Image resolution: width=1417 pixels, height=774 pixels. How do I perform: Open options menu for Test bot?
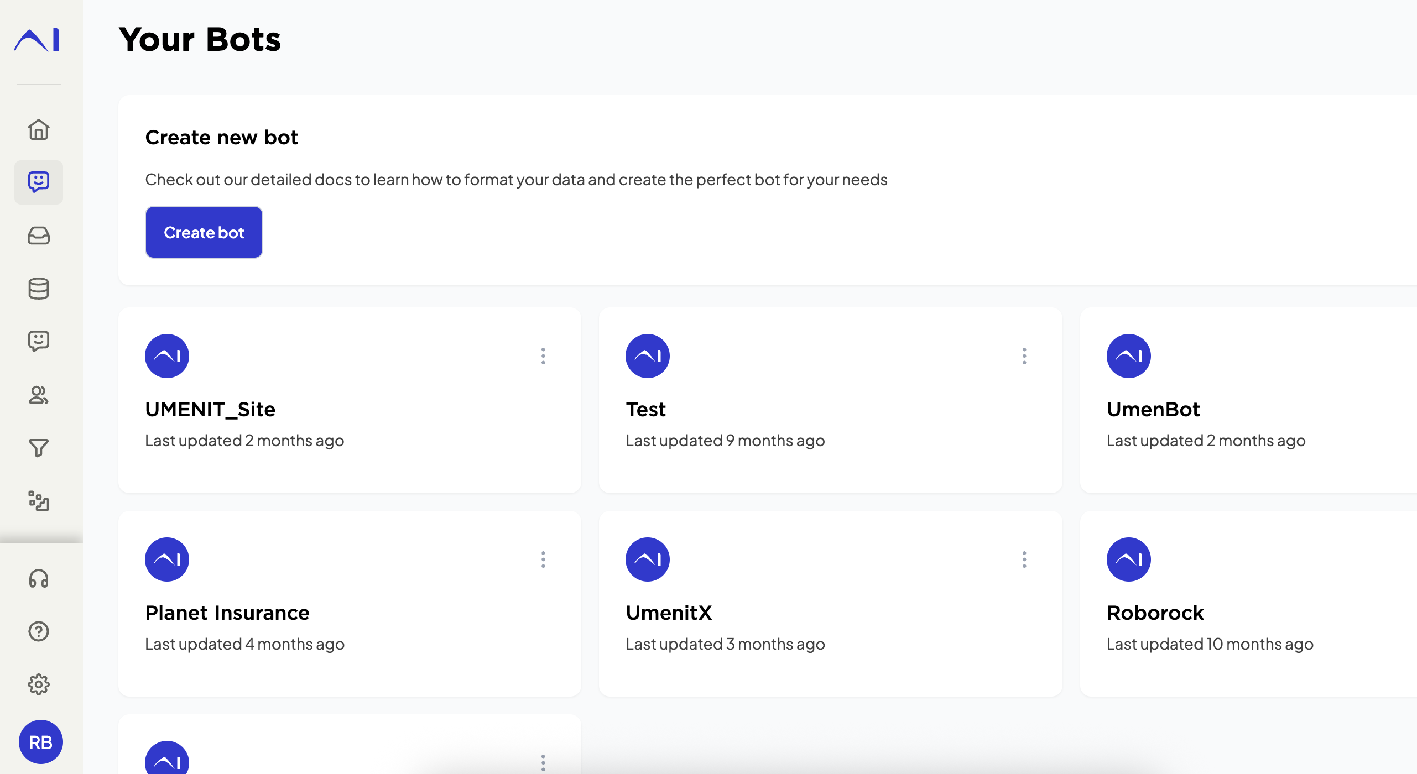click(1024, 356)
